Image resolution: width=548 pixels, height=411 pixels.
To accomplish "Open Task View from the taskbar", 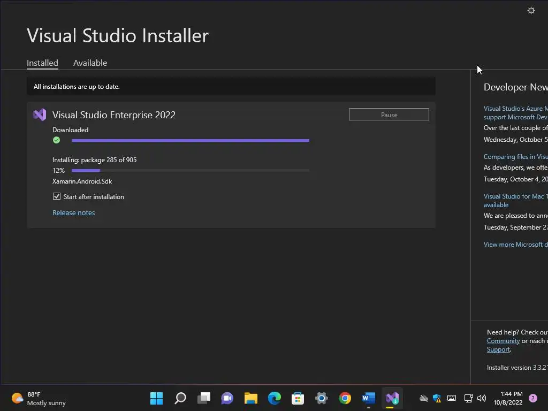I will point(204,398).
